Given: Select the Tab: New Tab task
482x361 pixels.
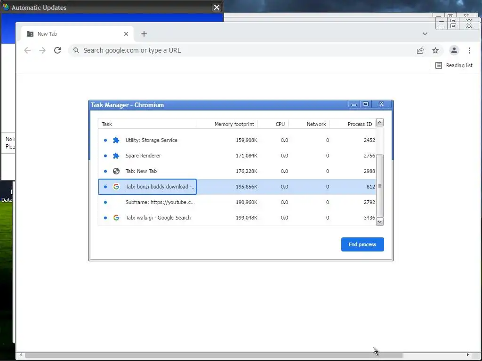Looking at the screenshot, I should (237, 171).
